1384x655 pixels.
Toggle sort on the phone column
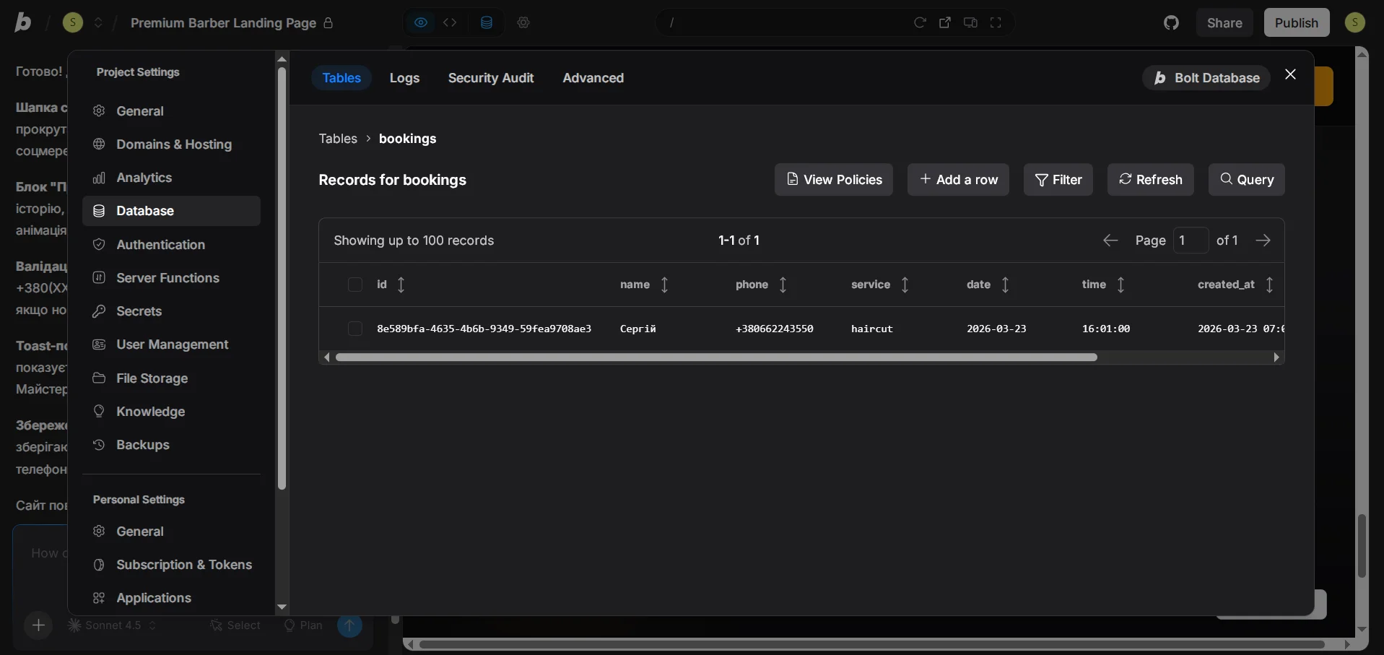pyautogui.click(x=784, y=285)
